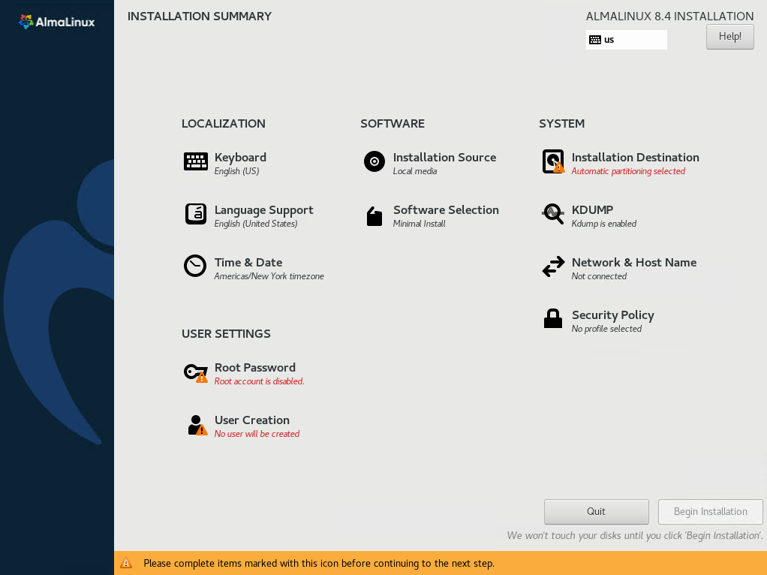Image resolution: width=767 pixels, height=575 pixels.
Task: Open the Installation Destination label
Action: click(635, 158)
